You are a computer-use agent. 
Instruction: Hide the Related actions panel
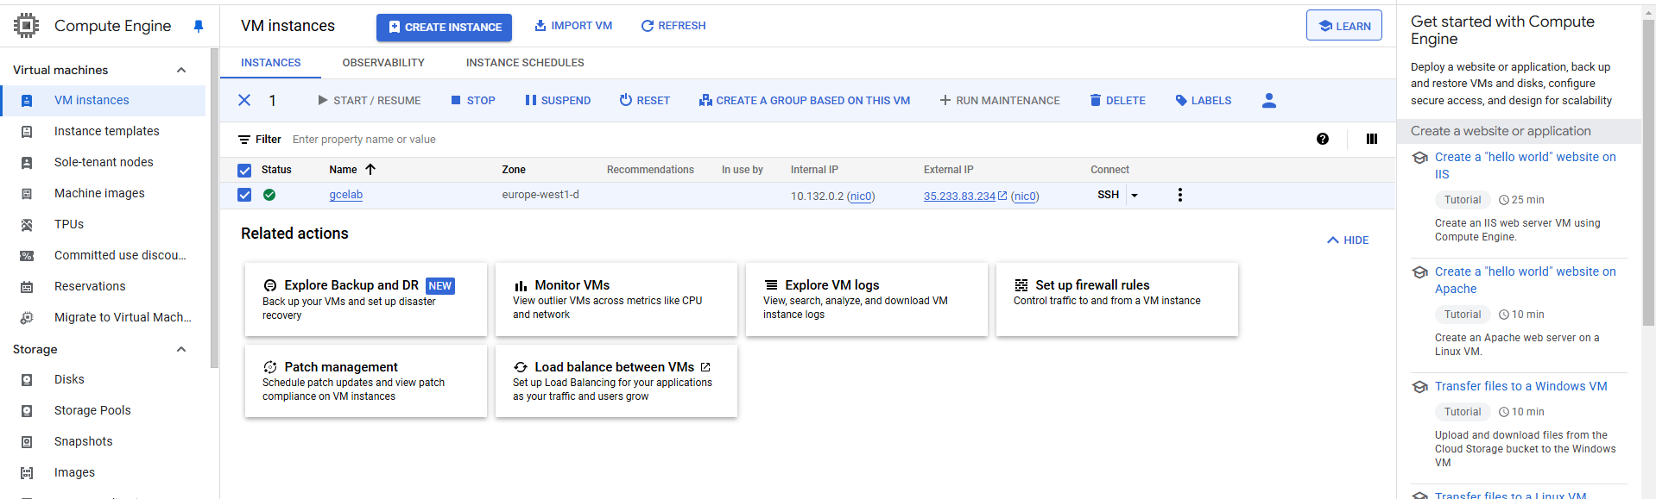pos(1348,240)
